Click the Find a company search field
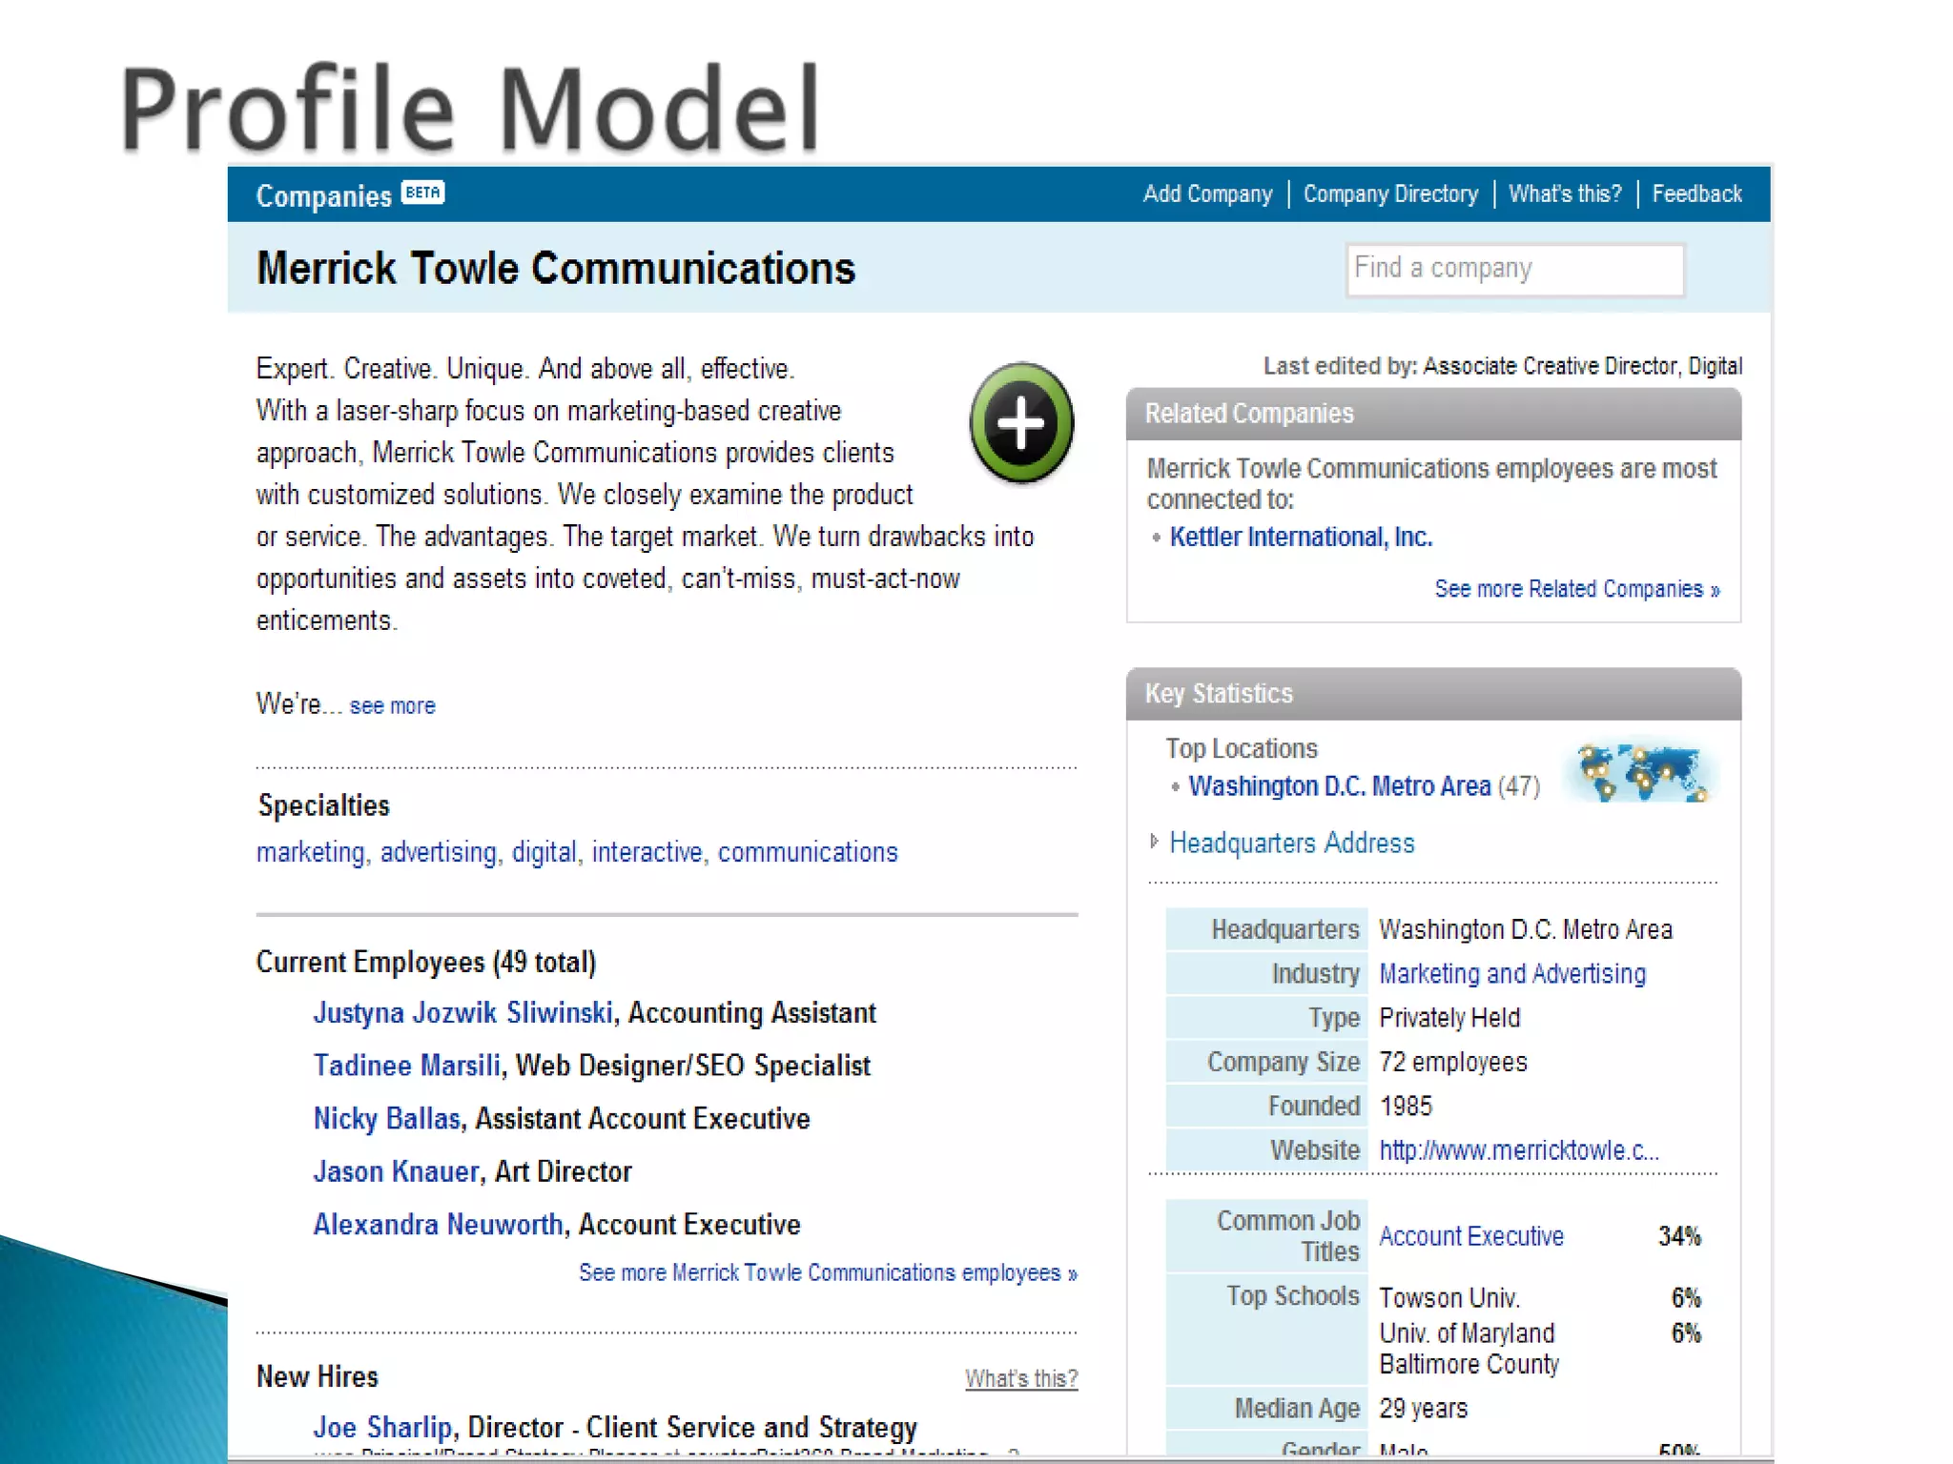Image resolution: width=1953 pixels, height=1464 pixels. coord(1514,270)
